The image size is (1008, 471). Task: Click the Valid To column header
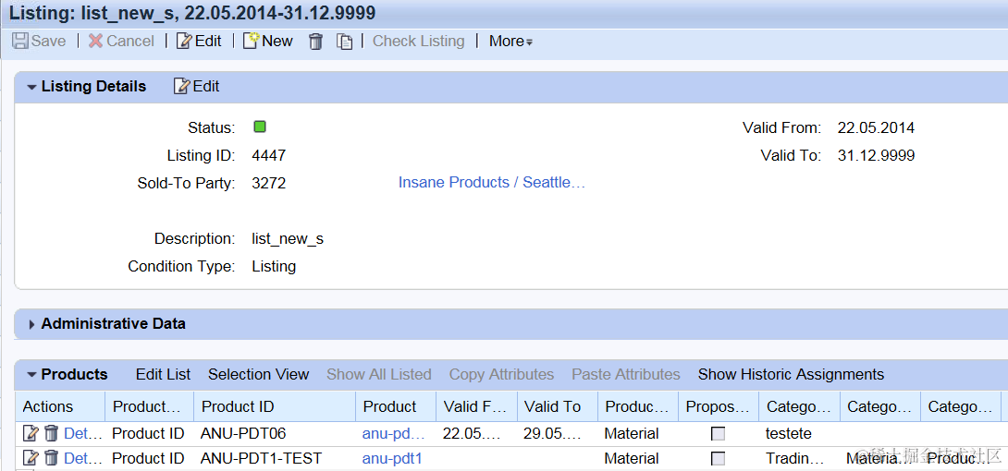pyautogui.click(x=557, y=407)
